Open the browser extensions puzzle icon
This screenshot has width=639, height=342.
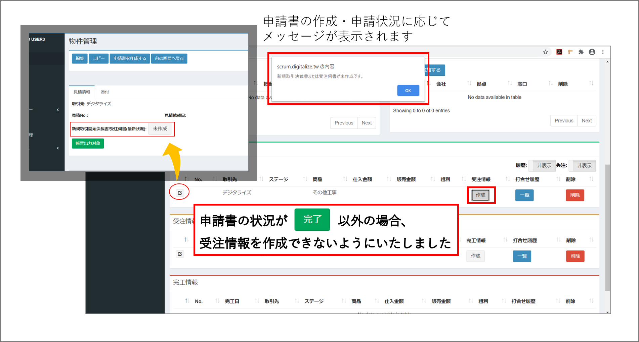pyautogui.click(x=581, y=52)
